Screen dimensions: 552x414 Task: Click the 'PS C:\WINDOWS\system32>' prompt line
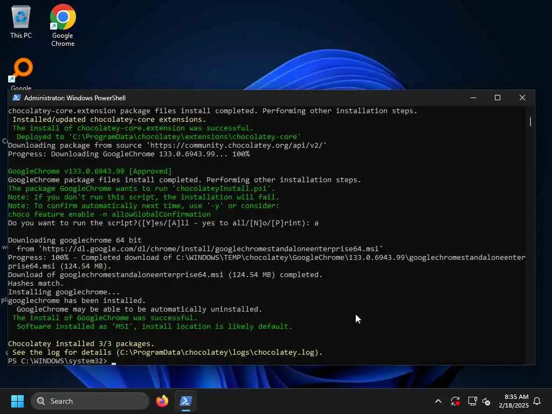(x=58, y=361)
